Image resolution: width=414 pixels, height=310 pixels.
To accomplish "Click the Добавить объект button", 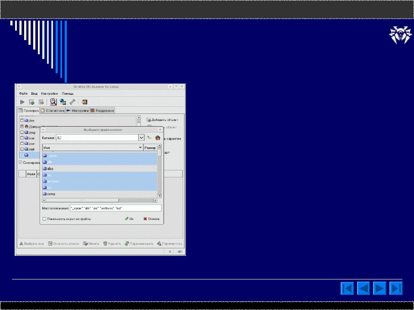I will 163,120.
